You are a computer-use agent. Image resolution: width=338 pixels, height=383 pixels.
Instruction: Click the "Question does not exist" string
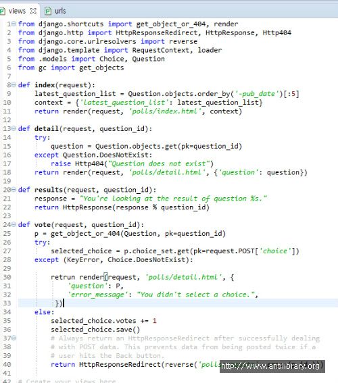coord(159,163)
